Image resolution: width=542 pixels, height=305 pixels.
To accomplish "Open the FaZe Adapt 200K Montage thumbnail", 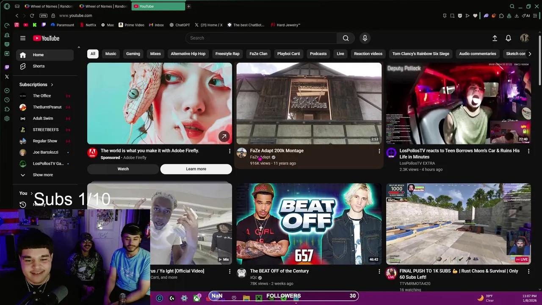I will (309, 103).
